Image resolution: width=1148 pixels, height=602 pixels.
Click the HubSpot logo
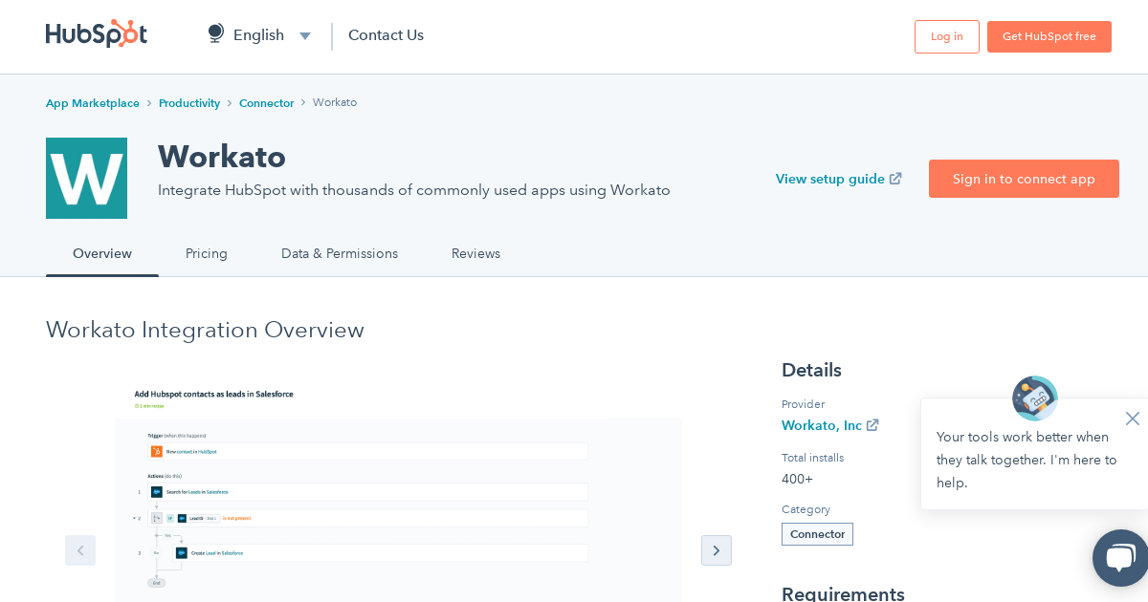97,34
